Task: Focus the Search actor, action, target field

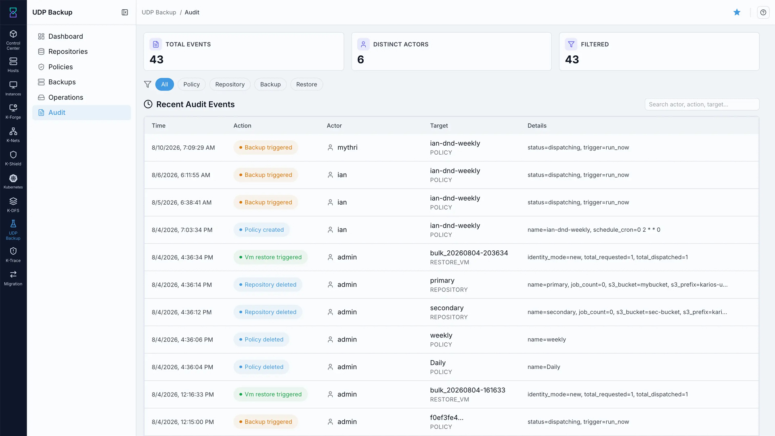Action: pos(702,104)
